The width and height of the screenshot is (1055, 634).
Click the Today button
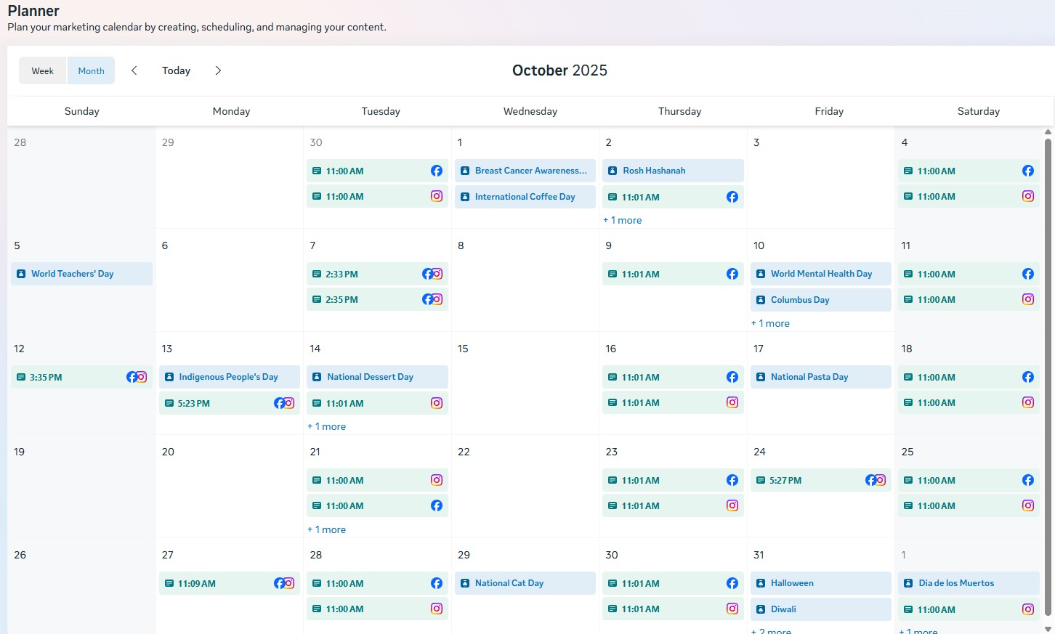[176, 70]
